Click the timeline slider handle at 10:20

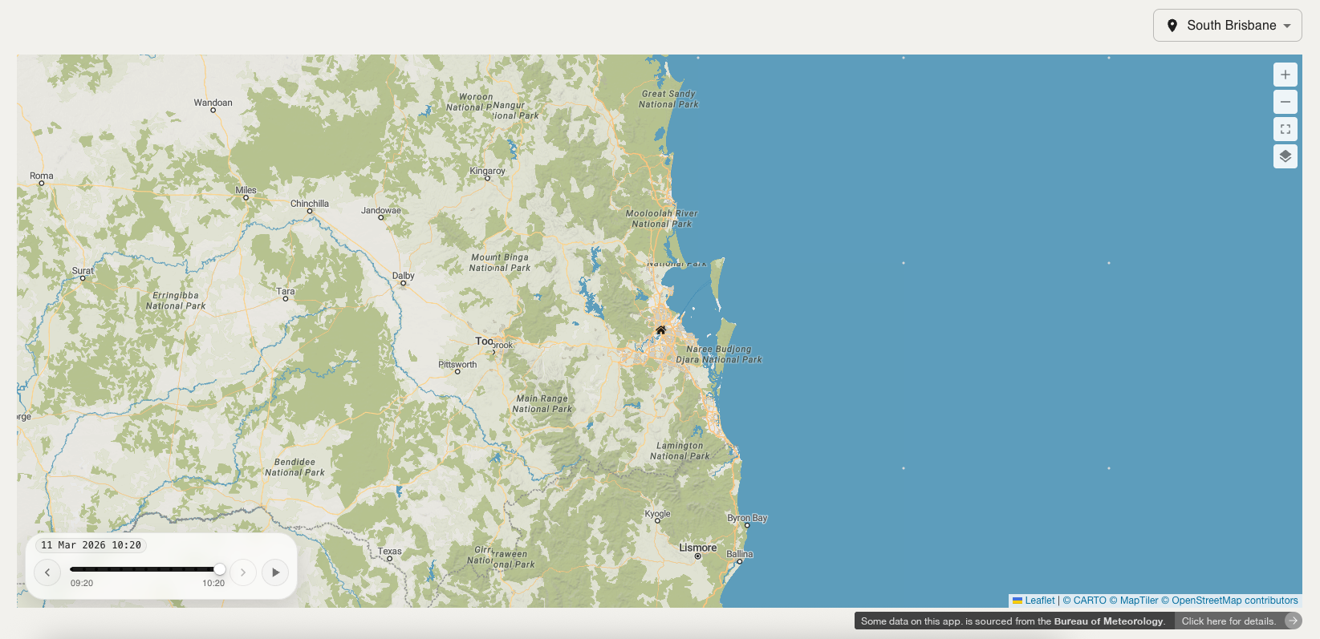tap(219, 569)
